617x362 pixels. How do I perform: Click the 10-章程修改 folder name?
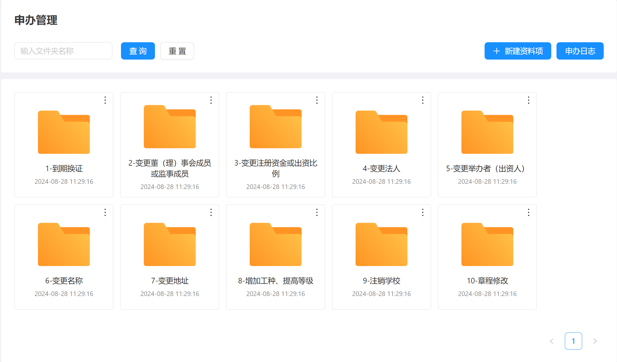click(487, 281)
